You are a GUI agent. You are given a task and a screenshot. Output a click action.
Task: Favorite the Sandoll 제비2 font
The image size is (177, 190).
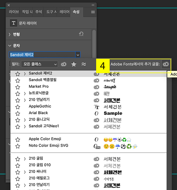tap(18, 74)
